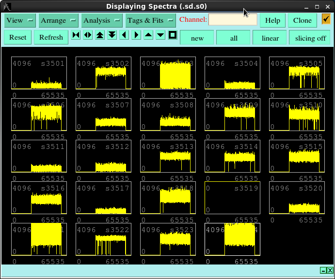335x279 pixels.
Task: Click the single up-arrow icon
Action: point(148,35)
